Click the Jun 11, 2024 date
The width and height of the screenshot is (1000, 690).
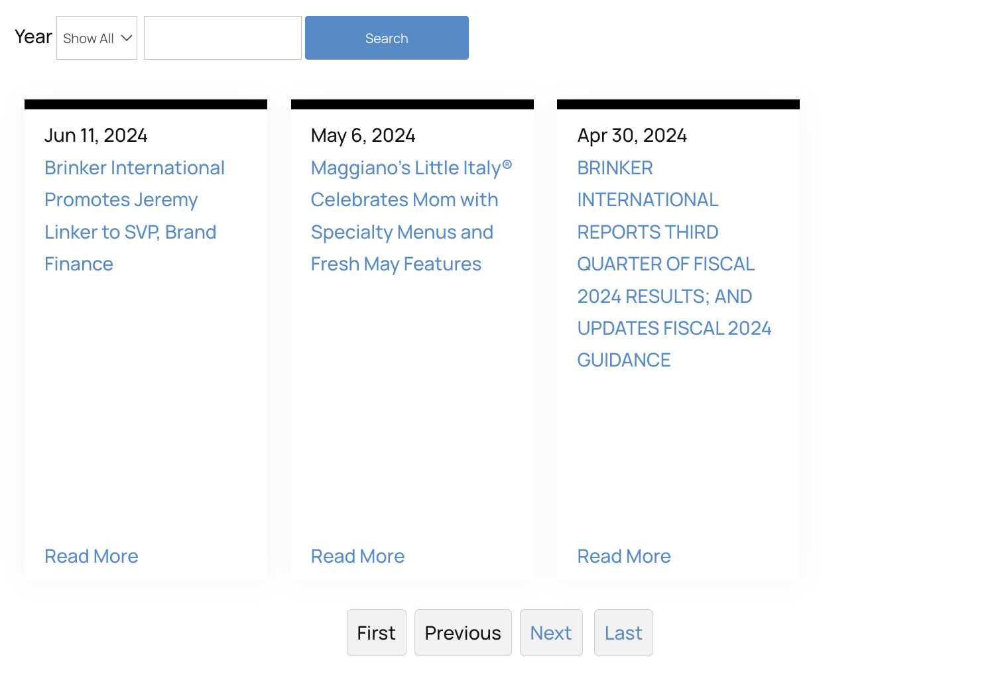pyautogui.click(x=96, y=135)
